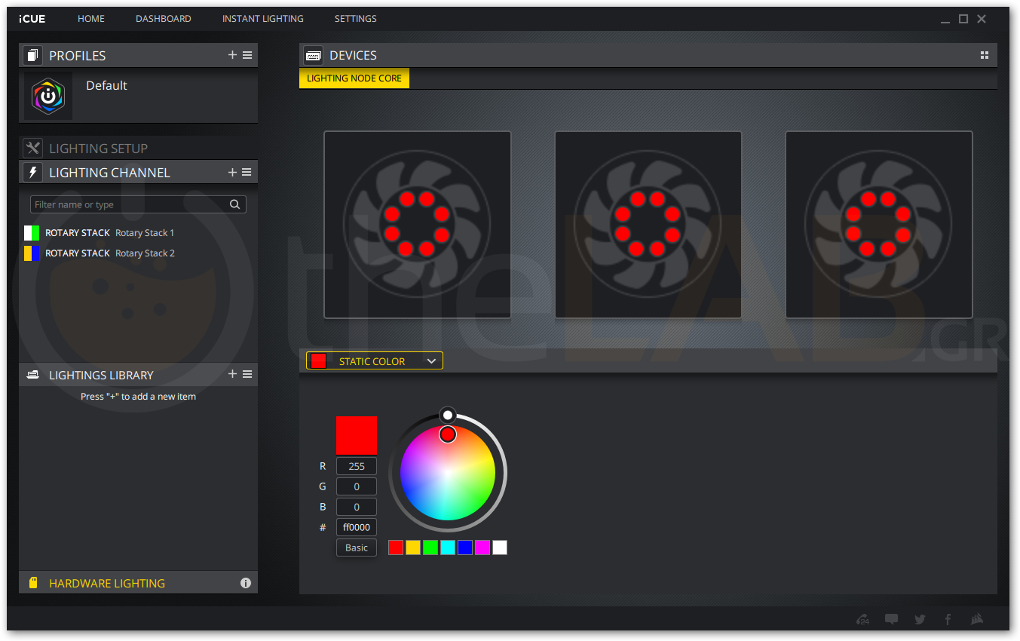Pick the white preset swatch
Screen dimensions: 1020x641
(x=500, y=547)
